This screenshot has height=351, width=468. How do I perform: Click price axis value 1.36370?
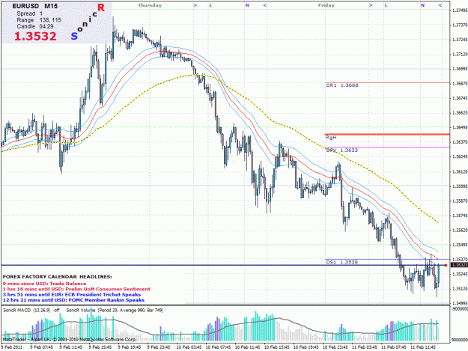pos(460,142)
